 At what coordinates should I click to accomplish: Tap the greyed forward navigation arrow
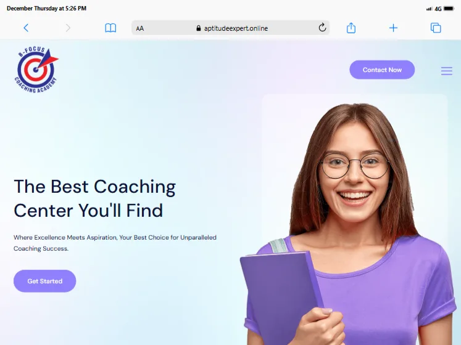[x=68, y=28]
